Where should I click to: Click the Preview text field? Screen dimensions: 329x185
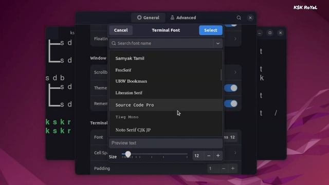point(166,143)
